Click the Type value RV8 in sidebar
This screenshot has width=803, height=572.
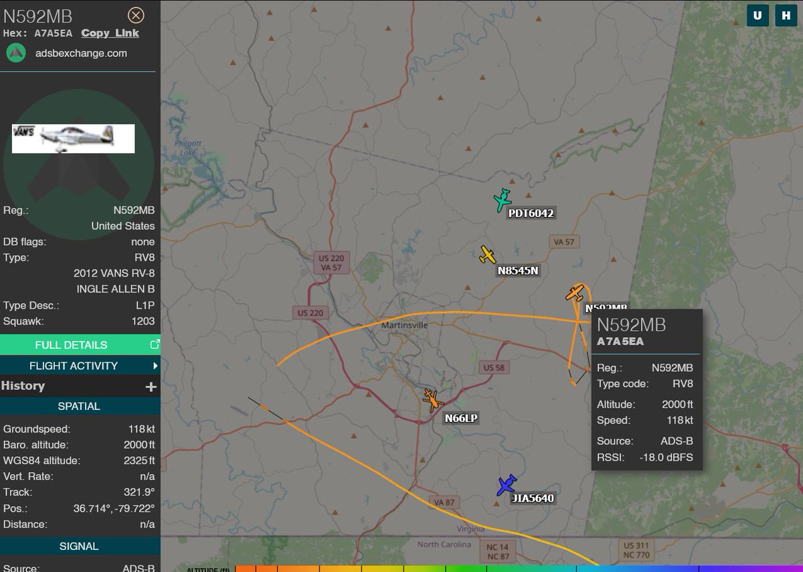tap(145, 258)
